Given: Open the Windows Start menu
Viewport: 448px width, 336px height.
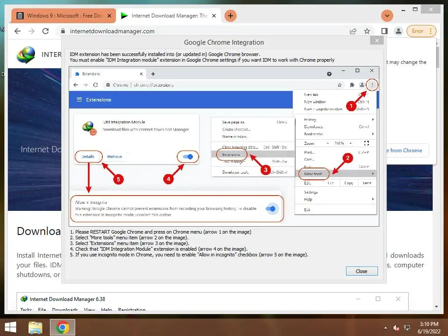Looking at the screenshot, I should (10, 327).
